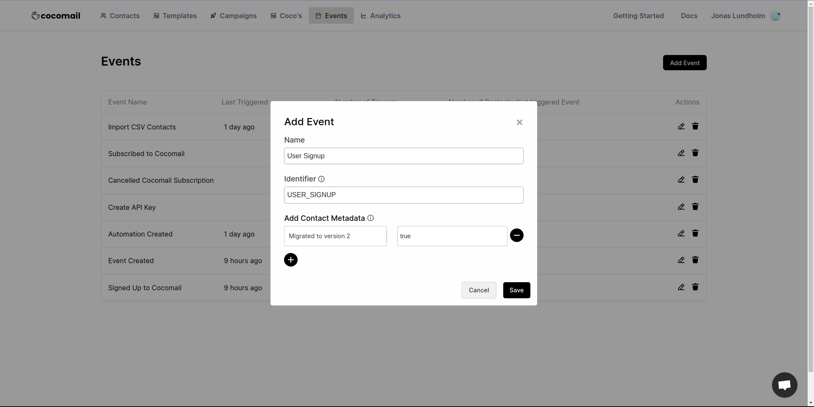This screenshot has height=407, width=814.
Task: Open the Contacts tab
Action: (120, 16)
